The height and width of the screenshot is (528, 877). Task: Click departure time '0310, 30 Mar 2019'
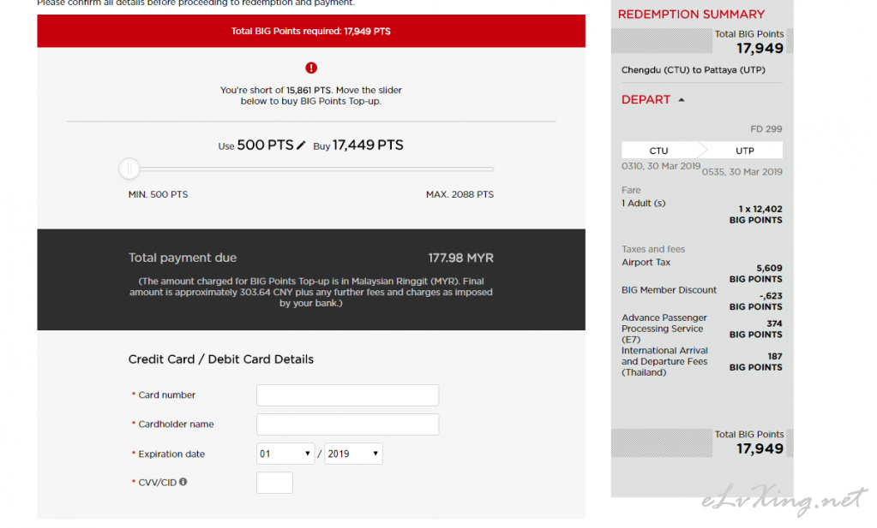(x=661, y=166)
